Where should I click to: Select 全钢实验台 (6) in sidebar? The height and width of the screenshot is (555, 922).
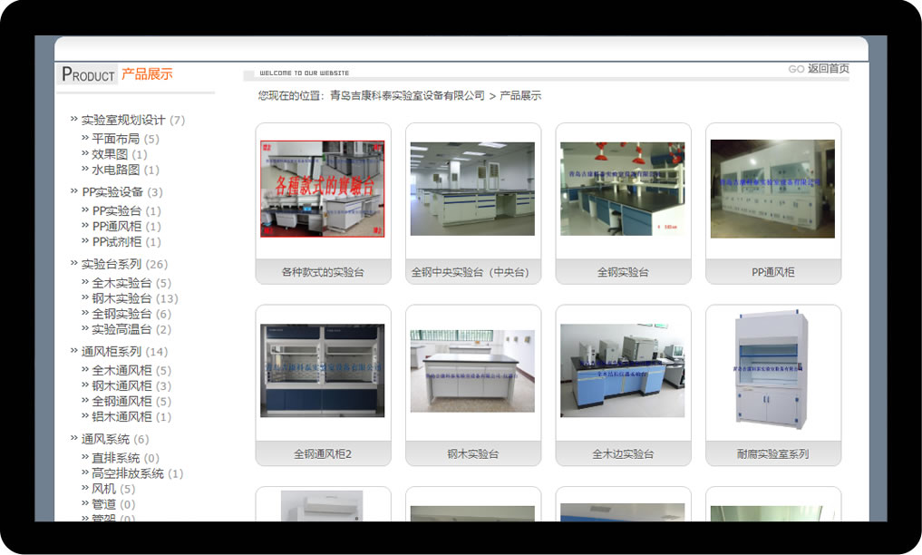click(x=131, y=314)
